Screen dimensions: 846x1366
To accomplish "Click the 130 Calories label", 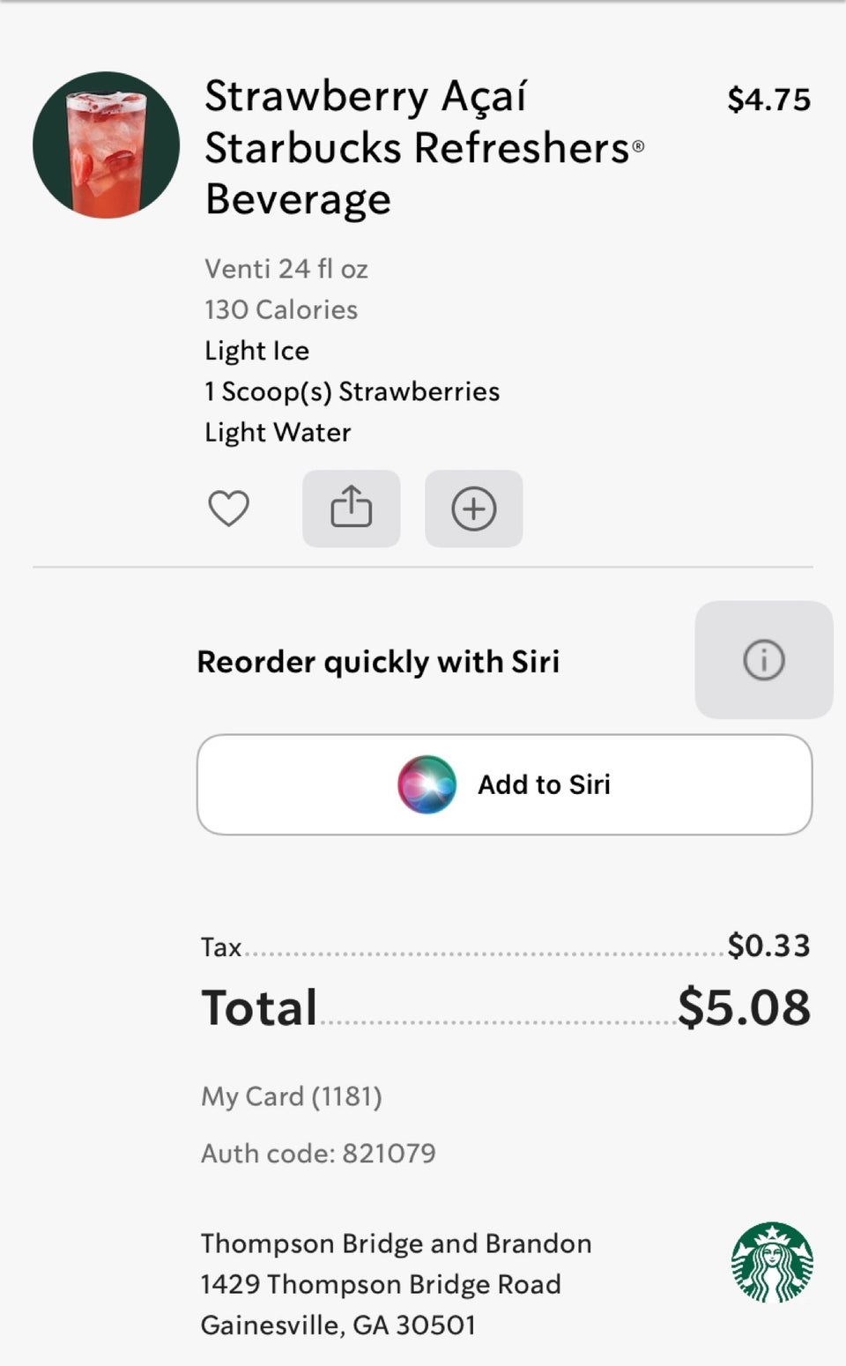I will point(280,309).
